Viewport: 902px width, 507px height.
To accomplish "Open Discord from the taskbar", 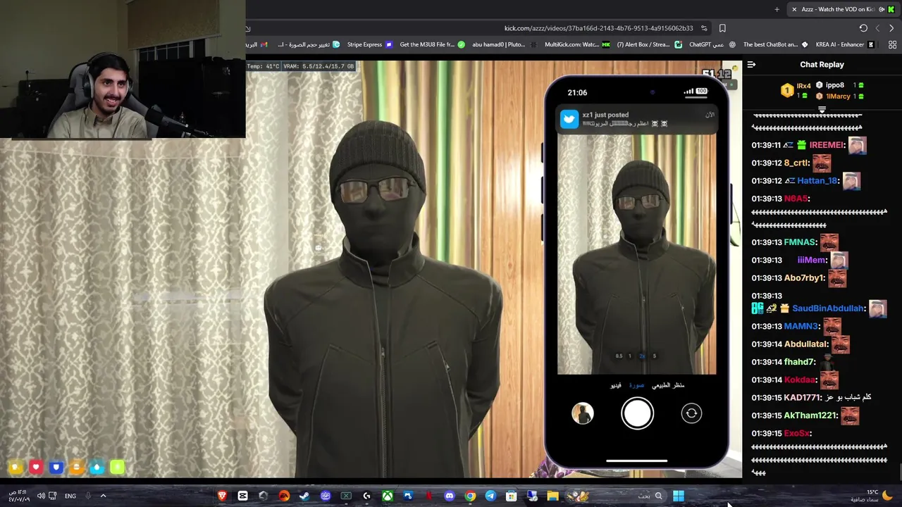I will (450, 496).
